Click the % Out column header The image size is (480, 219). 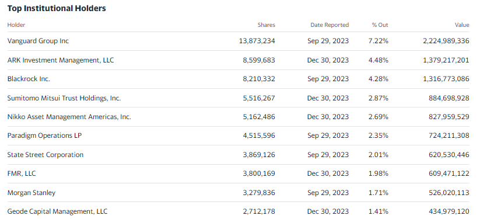[380, 25]
